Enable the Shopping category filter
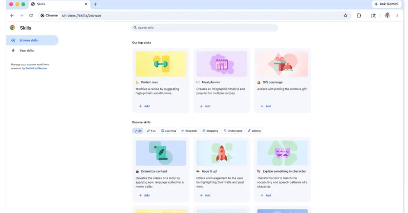Viewport: 408px width, 213px height. pos(210,131)
